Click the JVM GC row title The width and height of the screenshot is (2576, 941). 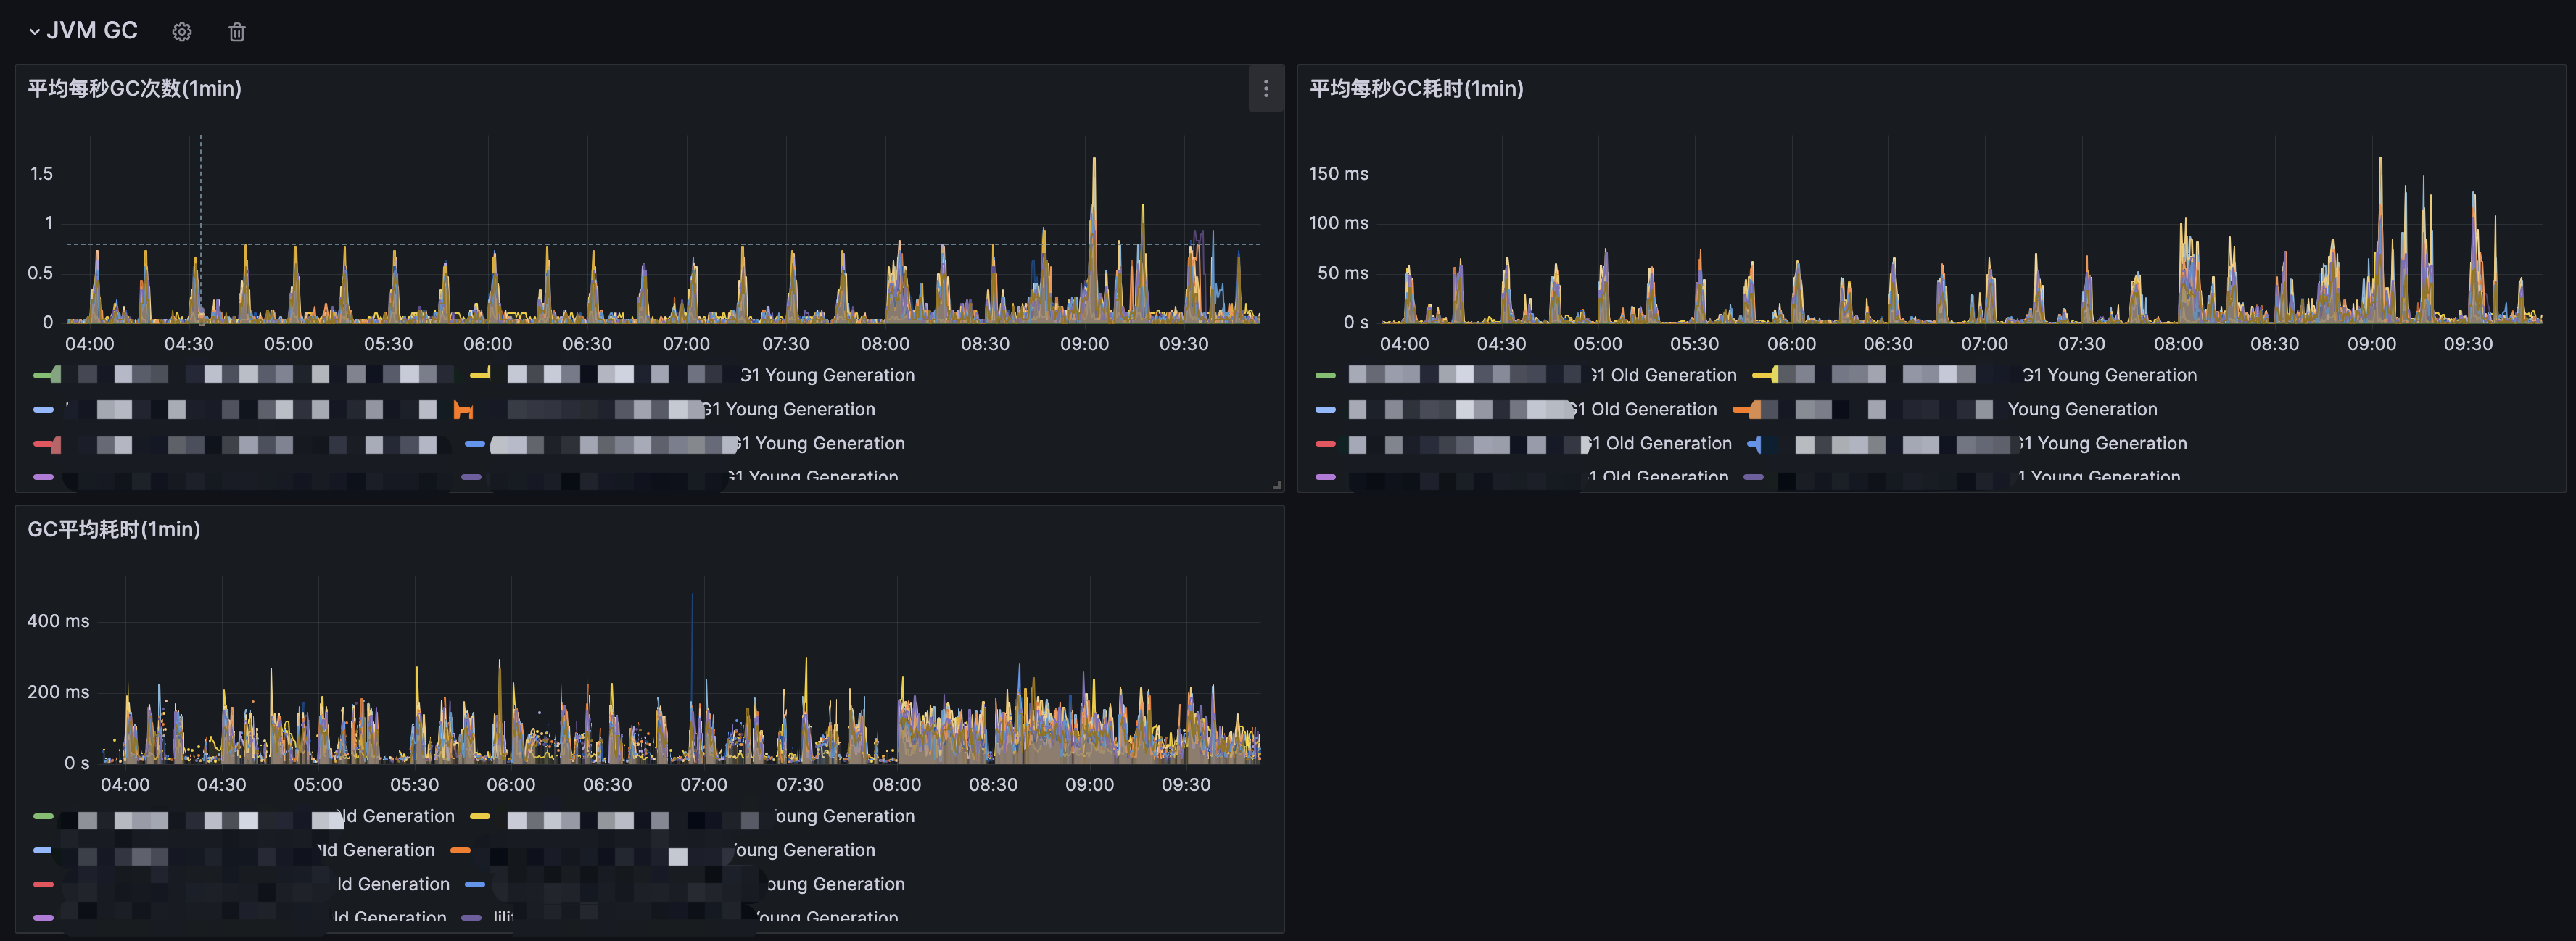(92, 31)
